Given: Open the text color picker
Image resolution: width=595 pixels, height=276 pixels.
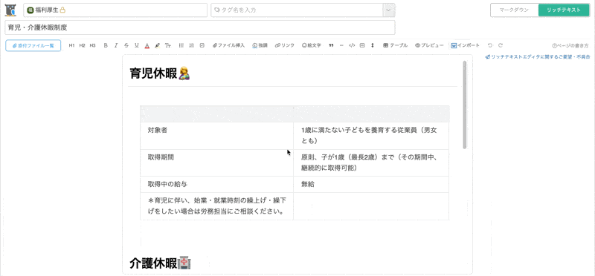Looking at the screenshot, I should pyautogui.click(x=147, y=45).
